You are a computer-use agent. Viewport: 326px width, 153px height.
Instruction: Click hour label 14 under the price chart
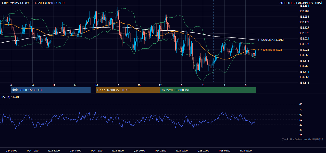[75, 85]
